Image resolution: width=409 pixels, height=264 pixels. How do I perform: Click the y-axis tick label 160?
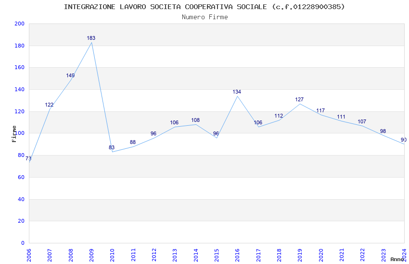coord(20,67)
